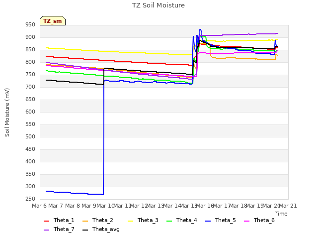The height and width of the screenshot is (239, 318).
Task: Click the Theta_3 legend label
Action: 148,220
